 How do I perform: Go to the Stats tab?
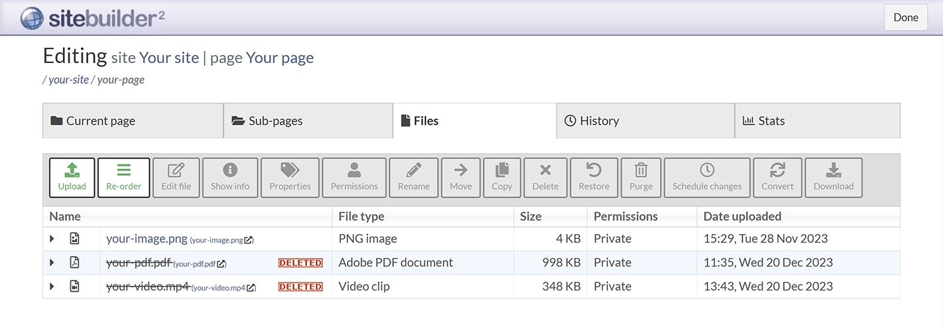click(817, 121)
